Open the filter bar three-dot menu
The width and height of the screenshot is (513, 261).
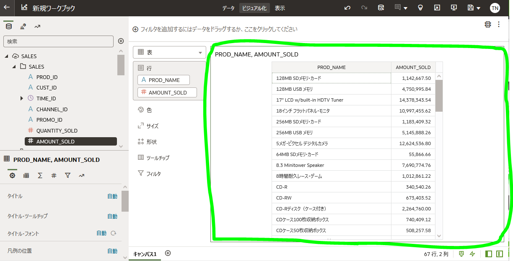499,24
